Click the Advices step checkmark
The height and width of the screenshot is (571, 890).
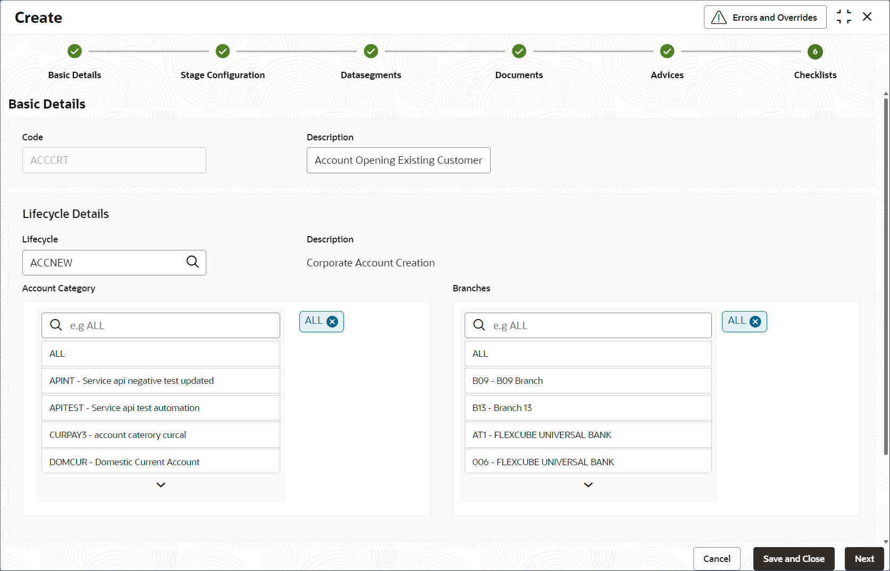click(667, 52)
